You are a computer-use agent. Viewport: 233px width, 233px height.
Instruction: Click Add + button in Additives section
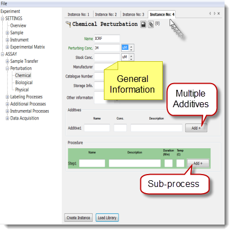pyautogui.click(x=196, y=128)
